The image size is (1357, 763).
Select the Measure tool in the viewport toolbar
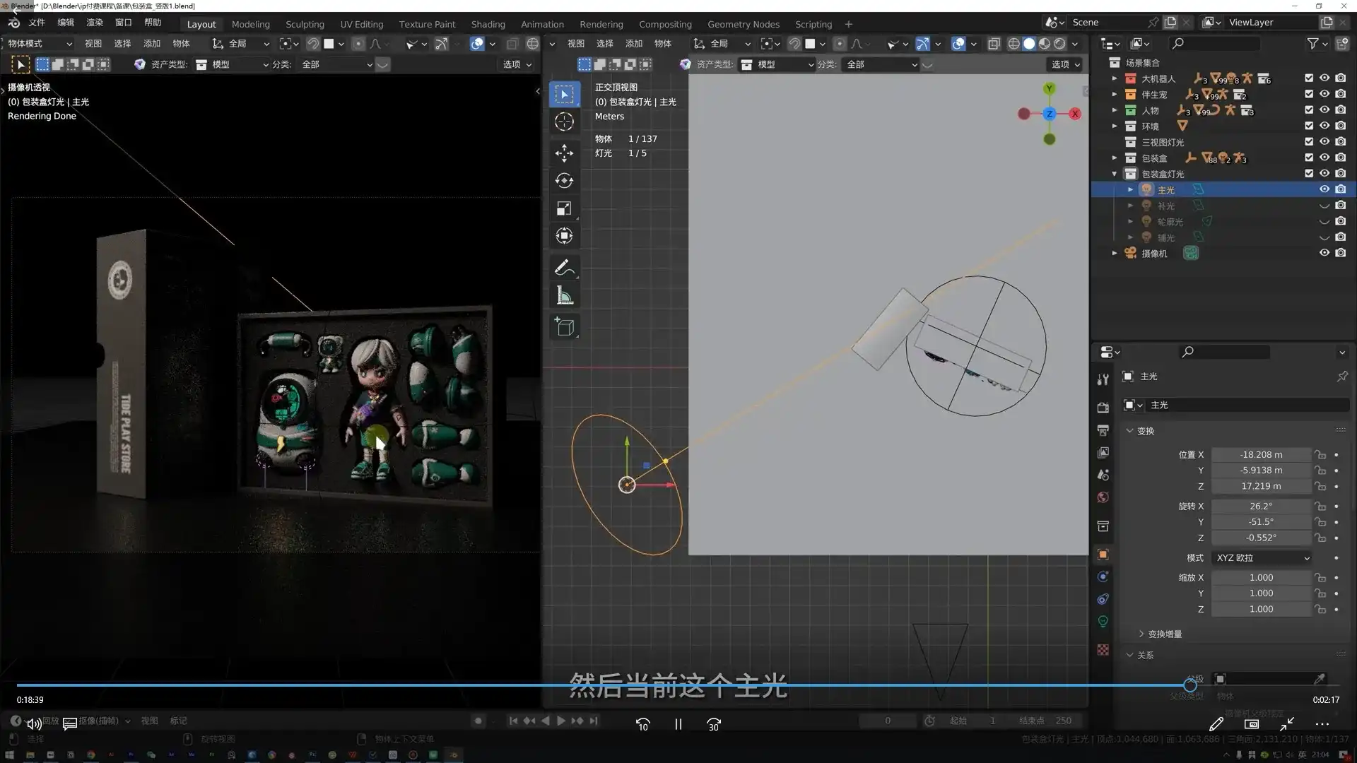564,295
